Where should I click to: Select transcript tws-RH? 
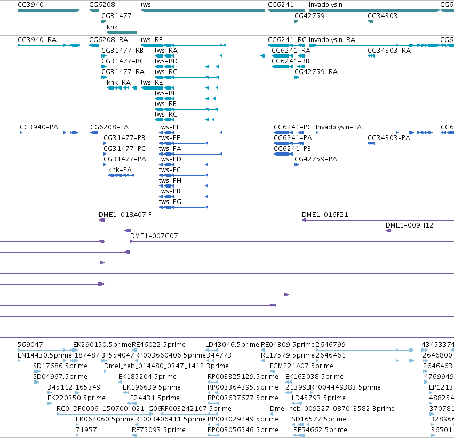click(166, 93)
